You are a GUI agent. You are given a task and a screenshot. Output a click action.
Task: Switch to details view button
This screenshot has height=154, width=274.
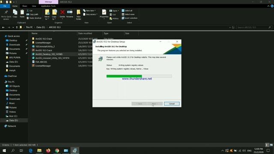pyautogui.click(x=267, y=145)
